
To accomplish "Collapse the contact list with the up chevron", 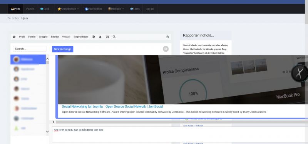I will point(47,59).
